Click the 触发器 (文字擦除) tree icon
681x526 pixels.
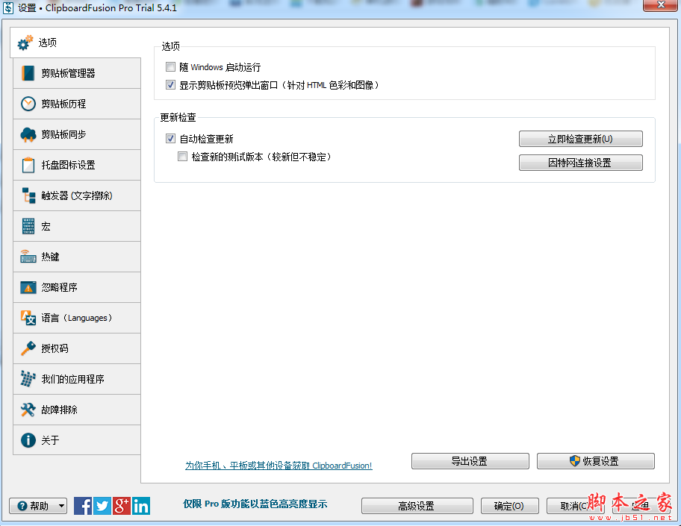[28, 195]
